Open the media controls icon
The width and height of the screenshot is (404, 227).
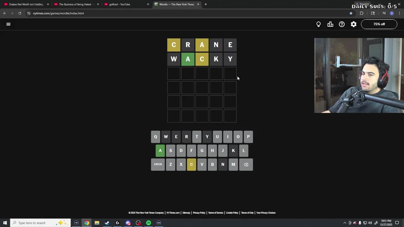coord(384,13)
